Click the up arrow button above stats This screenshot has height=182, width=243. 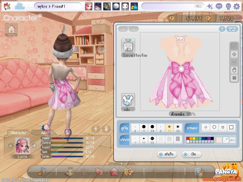click(96, 129)
